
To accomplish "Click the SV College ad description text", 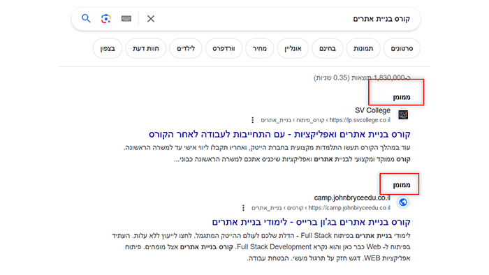I will point(267,154).
